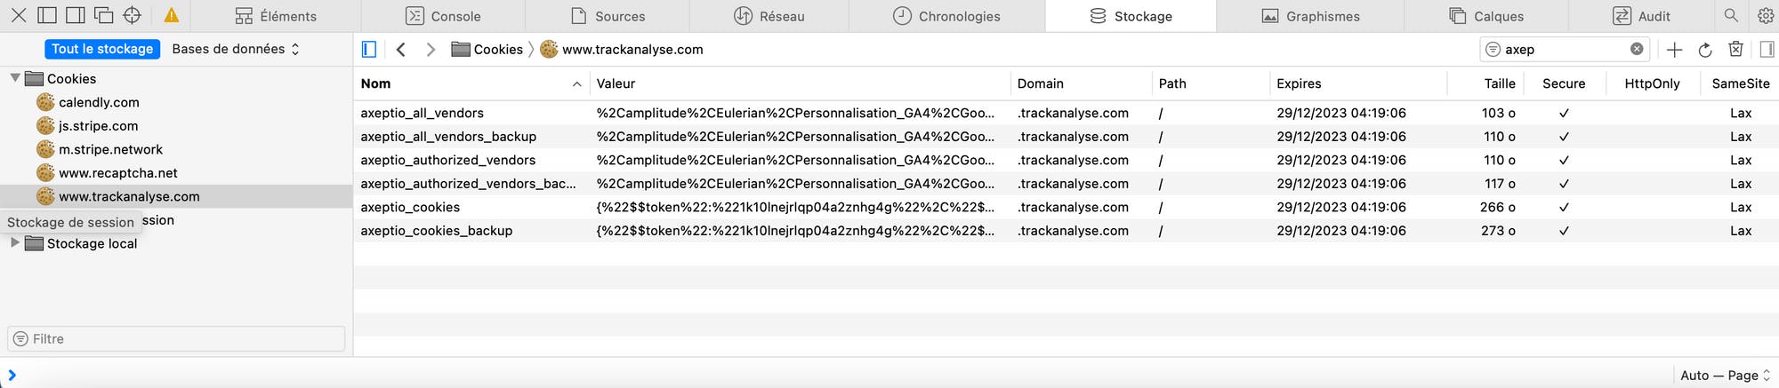Viewport: 1779px width, 388px height.
Task: Open the inspector settings gear
Action: 1766,15
